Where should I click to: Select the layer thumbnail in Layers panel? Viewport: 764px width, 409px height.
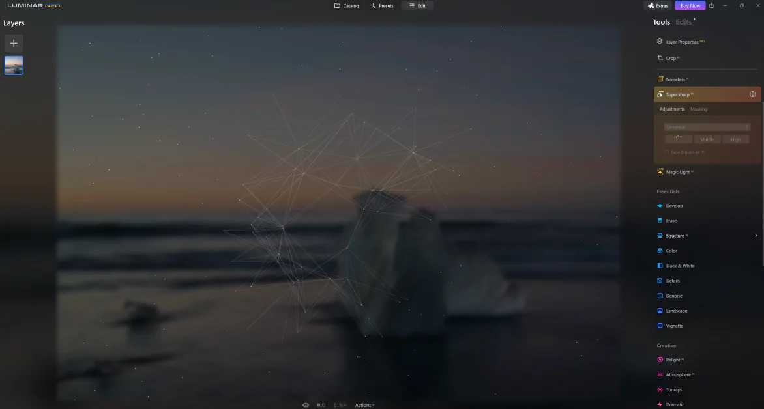(14, 65)
